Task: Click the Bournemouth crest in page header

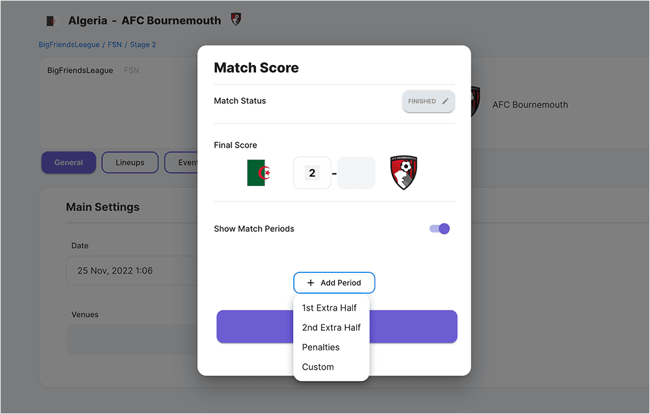Action: pyautogui.click(x=236, y=19)
